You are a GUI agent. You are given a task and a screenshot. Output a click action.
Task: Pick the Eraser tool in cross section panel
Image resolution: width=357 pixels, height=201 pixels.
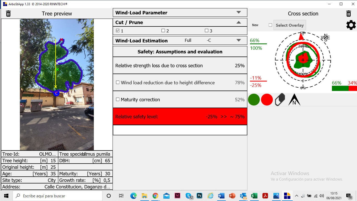[280, 99]
